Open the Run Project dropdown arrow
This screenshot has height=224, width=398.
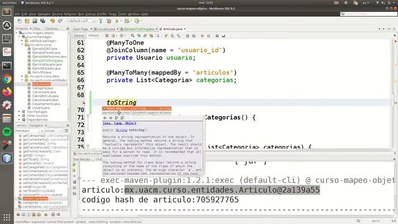(121, 21)
